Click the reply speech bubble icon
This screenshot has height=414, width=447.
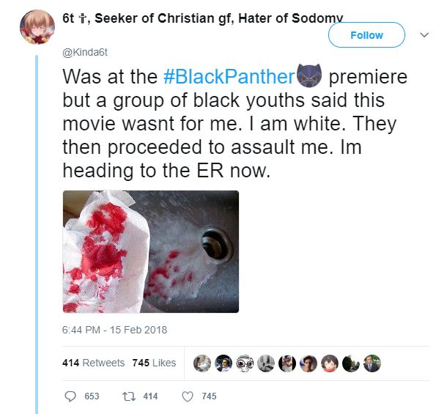coord(71,396)
